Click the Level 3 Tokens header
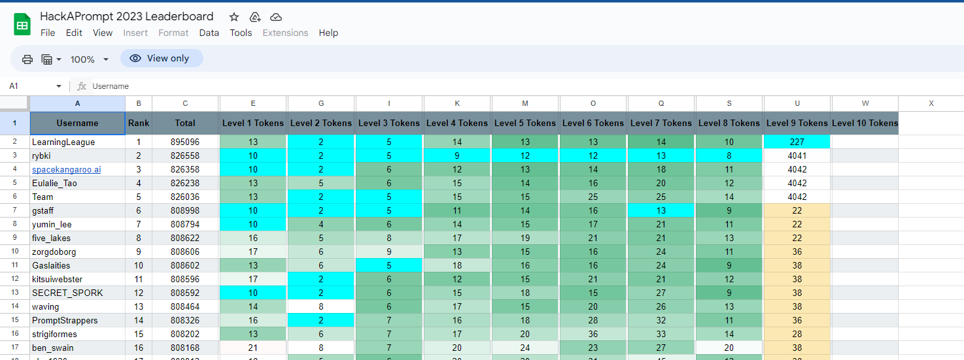 pos(389,123)
